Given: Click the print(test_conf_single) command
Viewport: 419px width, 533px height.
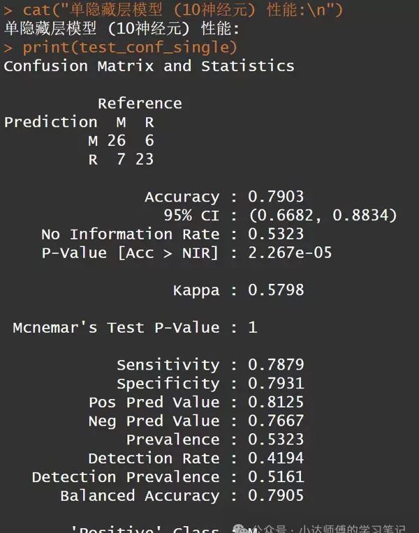Looking at the screenshot, I should [130, 47].
